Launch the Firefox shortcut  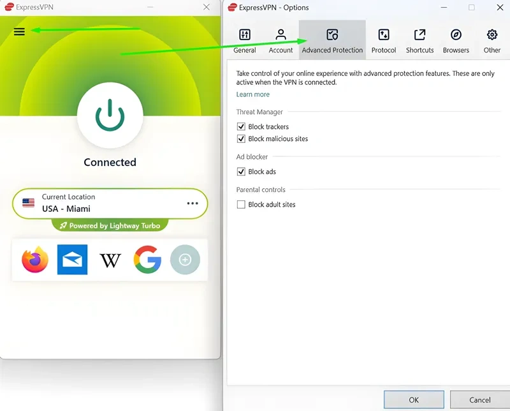(35, 260)
